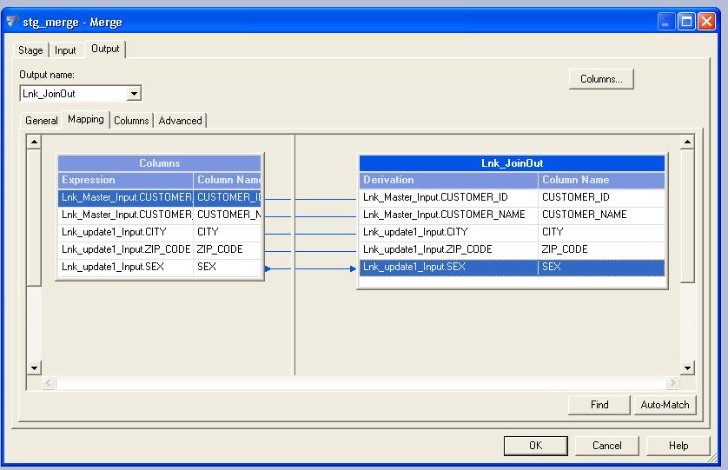The height and width of the screenshot is (470, 728).
Task: Click the Find button
Action: pyautogui.click(x=599, y=405)
